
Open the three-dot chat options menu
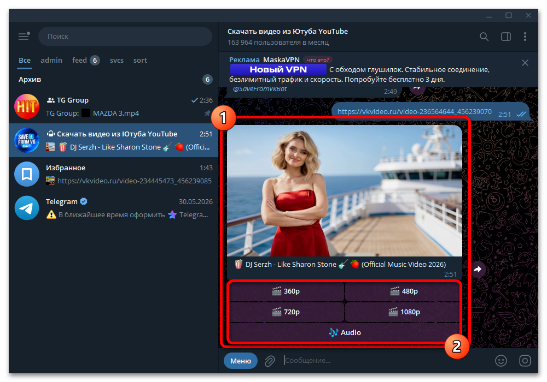click(525, 37)
